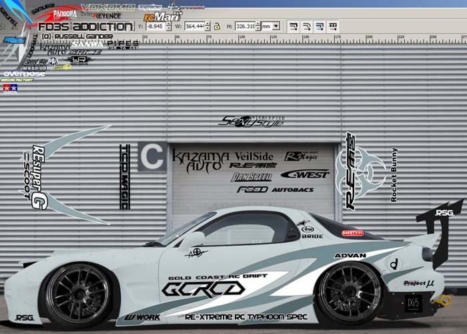This screenshot has height=334, width=467.
Task: Click the W width field showing 564.444
Action: (195, 26)
